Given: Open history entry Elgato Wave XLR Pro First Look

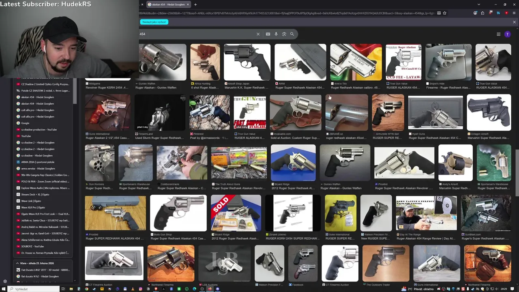Looking at the screenshot, I should [x=43, y=214].
